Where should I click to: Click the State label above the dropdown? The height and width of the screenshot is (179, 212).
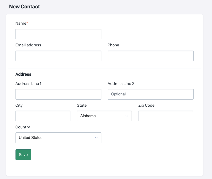(82, 105)
